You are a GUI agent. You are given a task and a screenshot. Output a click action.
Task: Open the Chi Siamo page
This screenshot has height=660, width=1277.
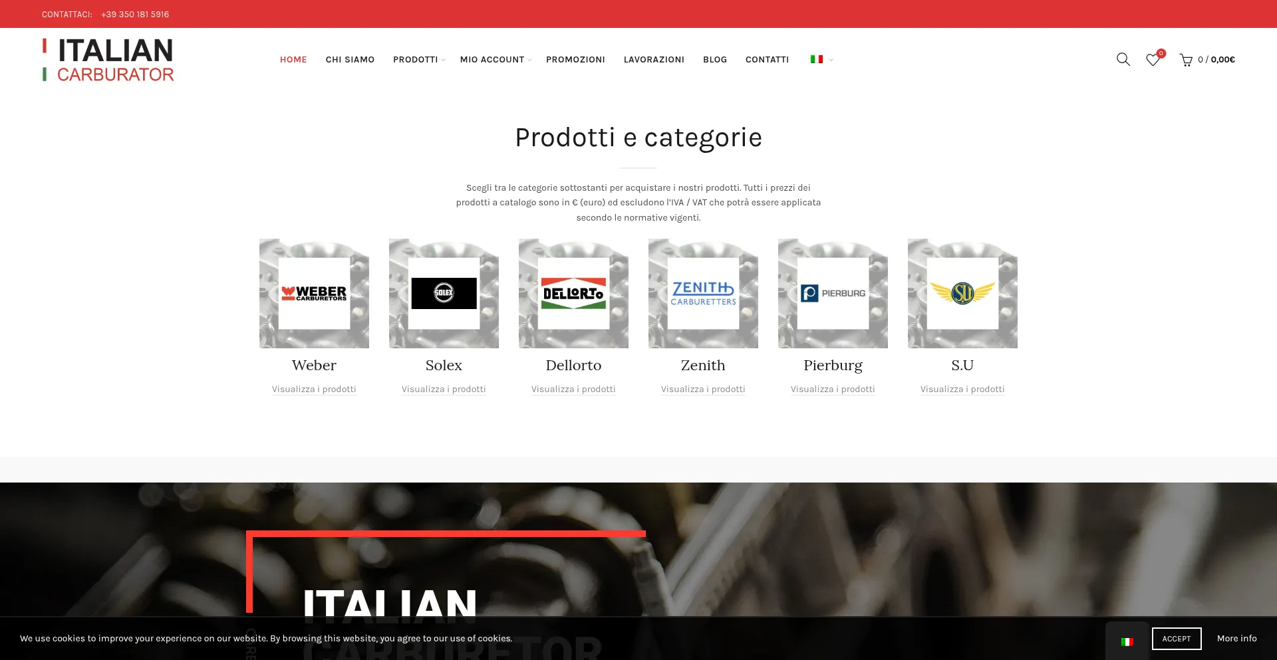pos(350,59)
